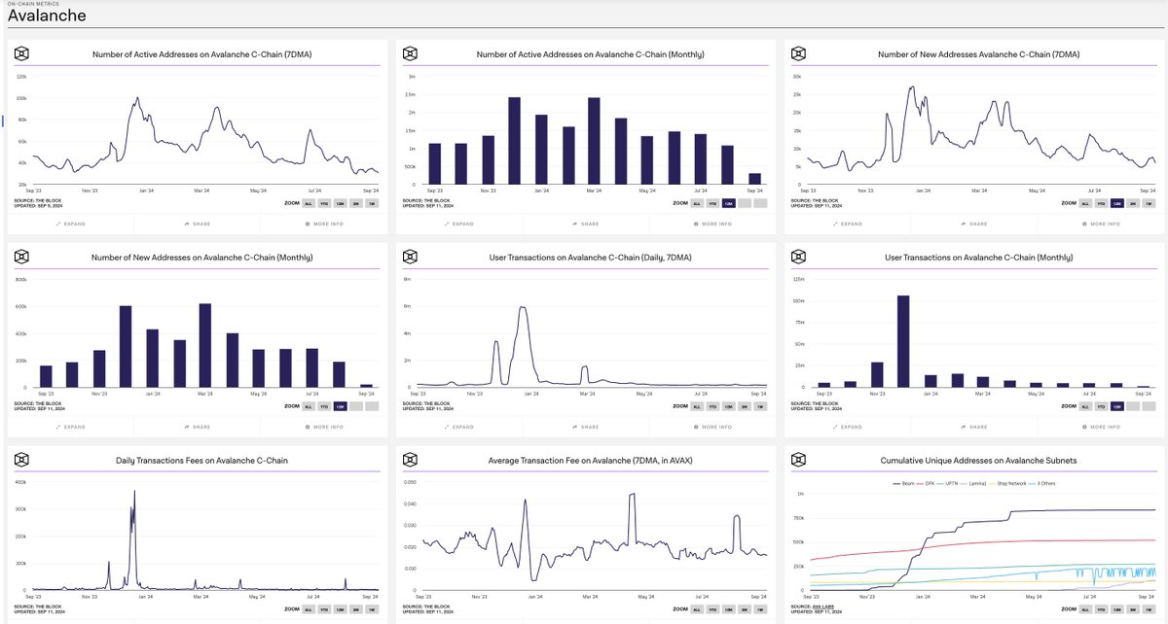Set User Transactions Daily chart zoom to 1M

click(759, 406)
